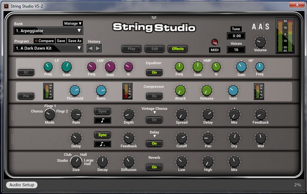Click the Voices value field

coord(236,50)
